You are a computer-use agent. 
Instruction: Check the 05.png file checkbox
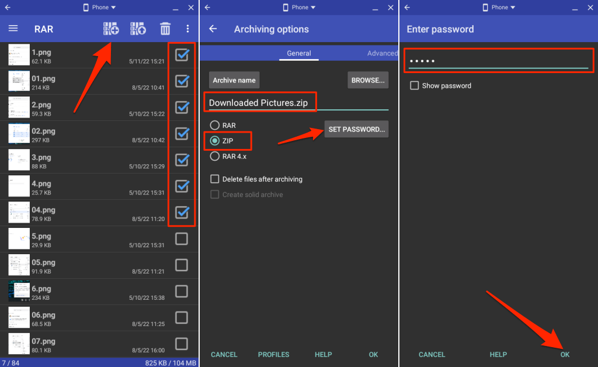[x=182, y=265]
